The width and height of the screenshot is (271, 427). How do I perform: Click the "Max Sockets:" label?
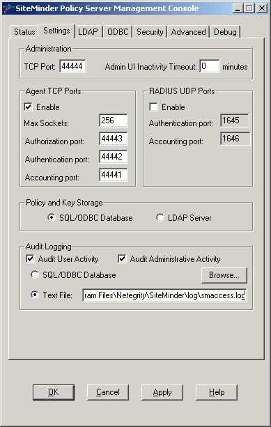46,123
